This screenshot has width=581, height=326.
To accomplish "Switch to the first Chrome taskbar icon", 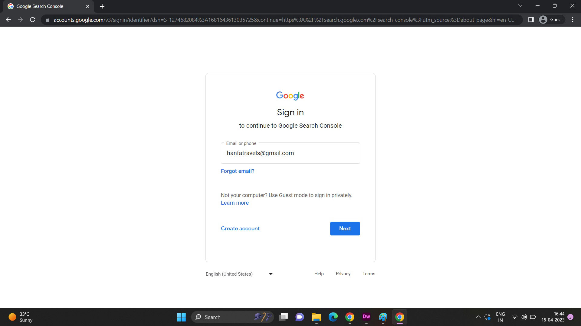I will (x=350, y=317).
